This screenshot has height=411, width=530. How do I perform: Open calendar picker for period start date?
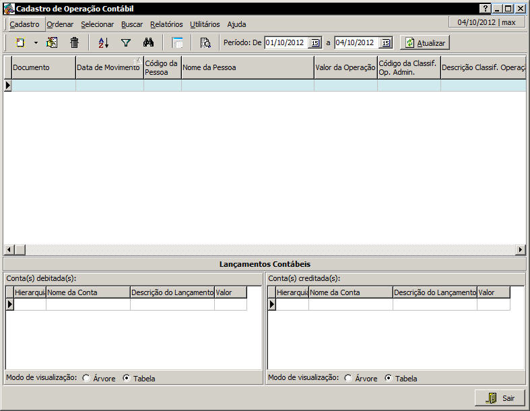point(315,43)
